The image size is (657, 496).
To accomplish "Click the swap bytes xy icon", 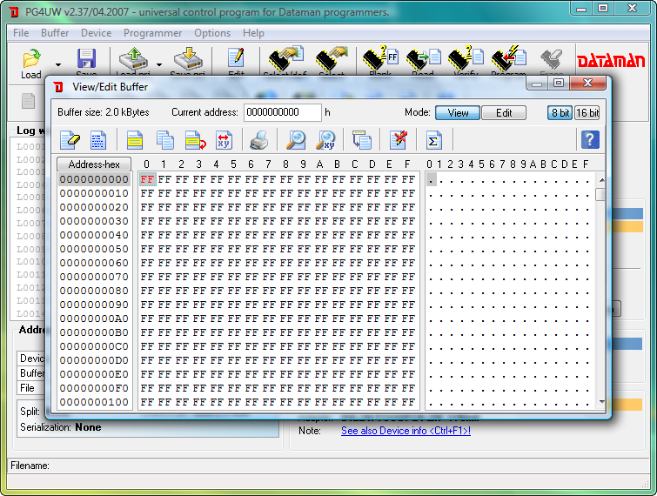I will pyautogui.click(x=224, y=140).
